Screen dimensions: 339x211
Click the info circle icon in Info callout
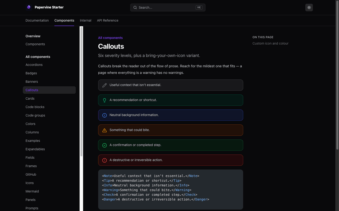105,115
